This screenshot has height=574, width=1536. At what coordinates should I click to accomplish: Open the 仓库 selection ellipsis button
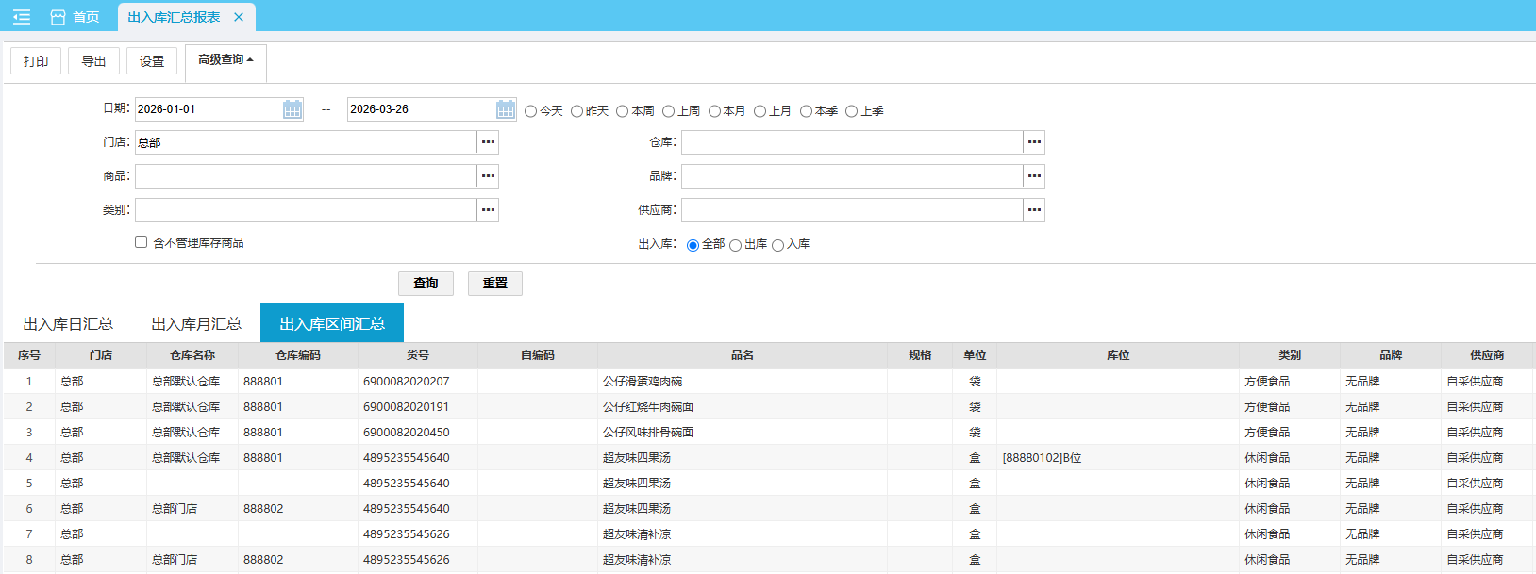(x=1034, y=142)
